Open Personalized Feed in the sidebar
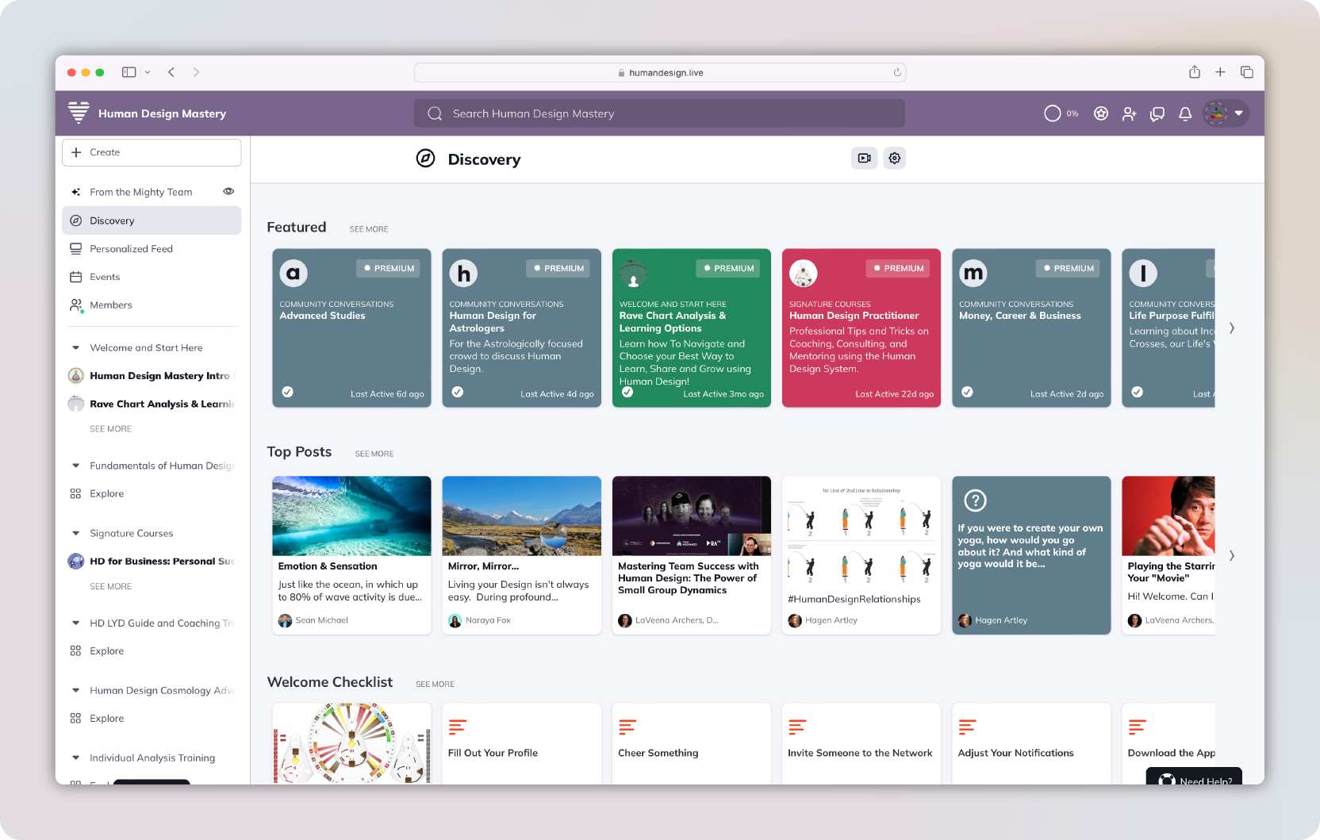This screenshot has width=1320, height=840. click(131, 248)
